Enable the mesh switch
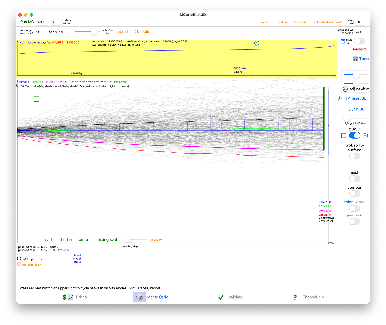 click(x=355, y=179)
